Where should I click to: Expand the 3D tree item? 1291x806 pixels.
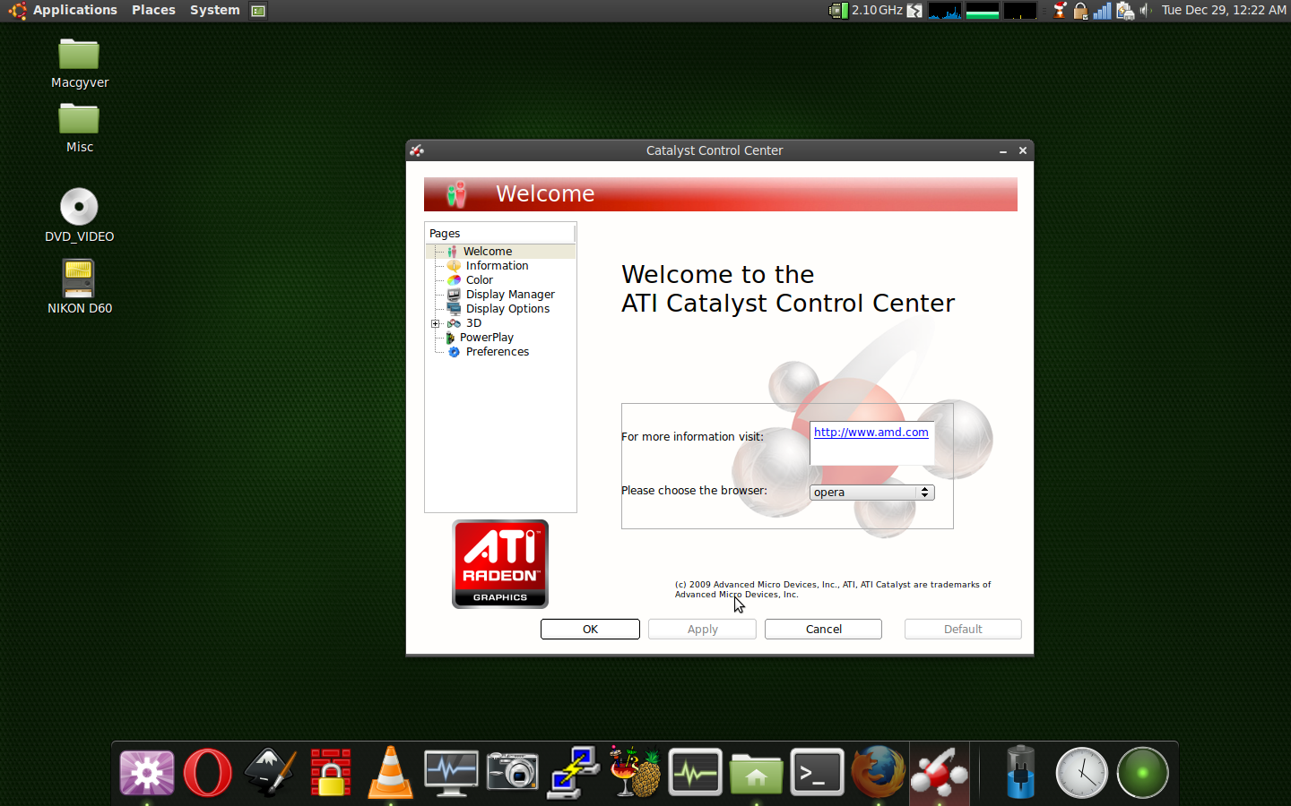click(433, 323)
